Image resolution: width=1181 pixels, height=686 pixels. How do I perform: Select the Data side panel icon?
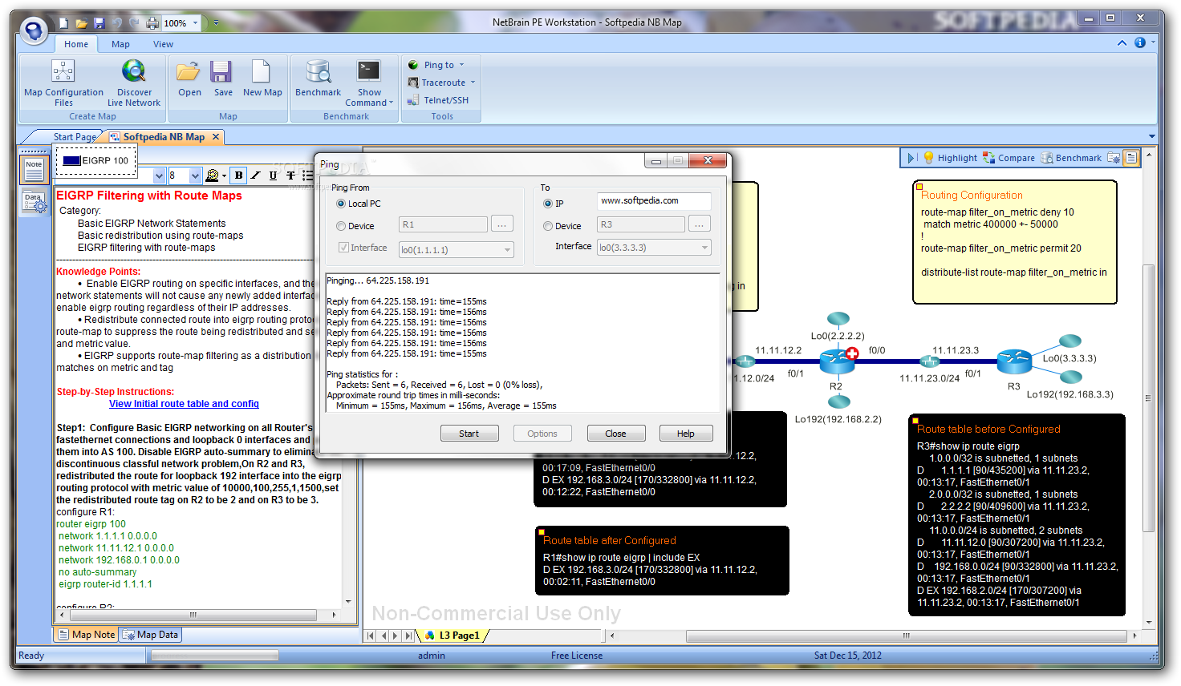[34, 202]
